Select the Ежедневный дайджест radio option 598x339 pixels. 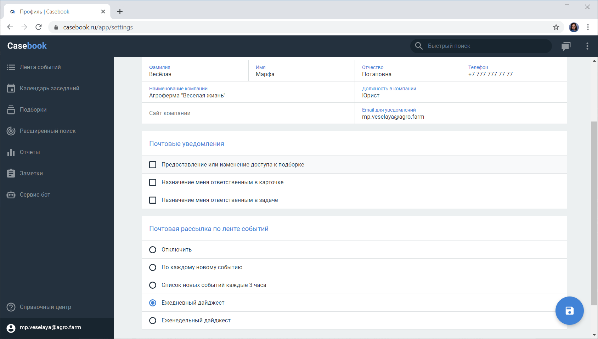153,303
